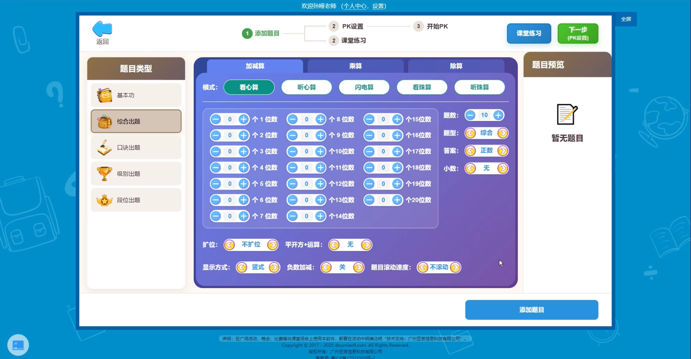691x359 pixels.
Task: Increase 题数 with plus stepper
Action: (498, 115)
